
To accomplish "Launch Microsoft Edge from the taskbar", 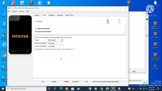I will coord(61,89).
